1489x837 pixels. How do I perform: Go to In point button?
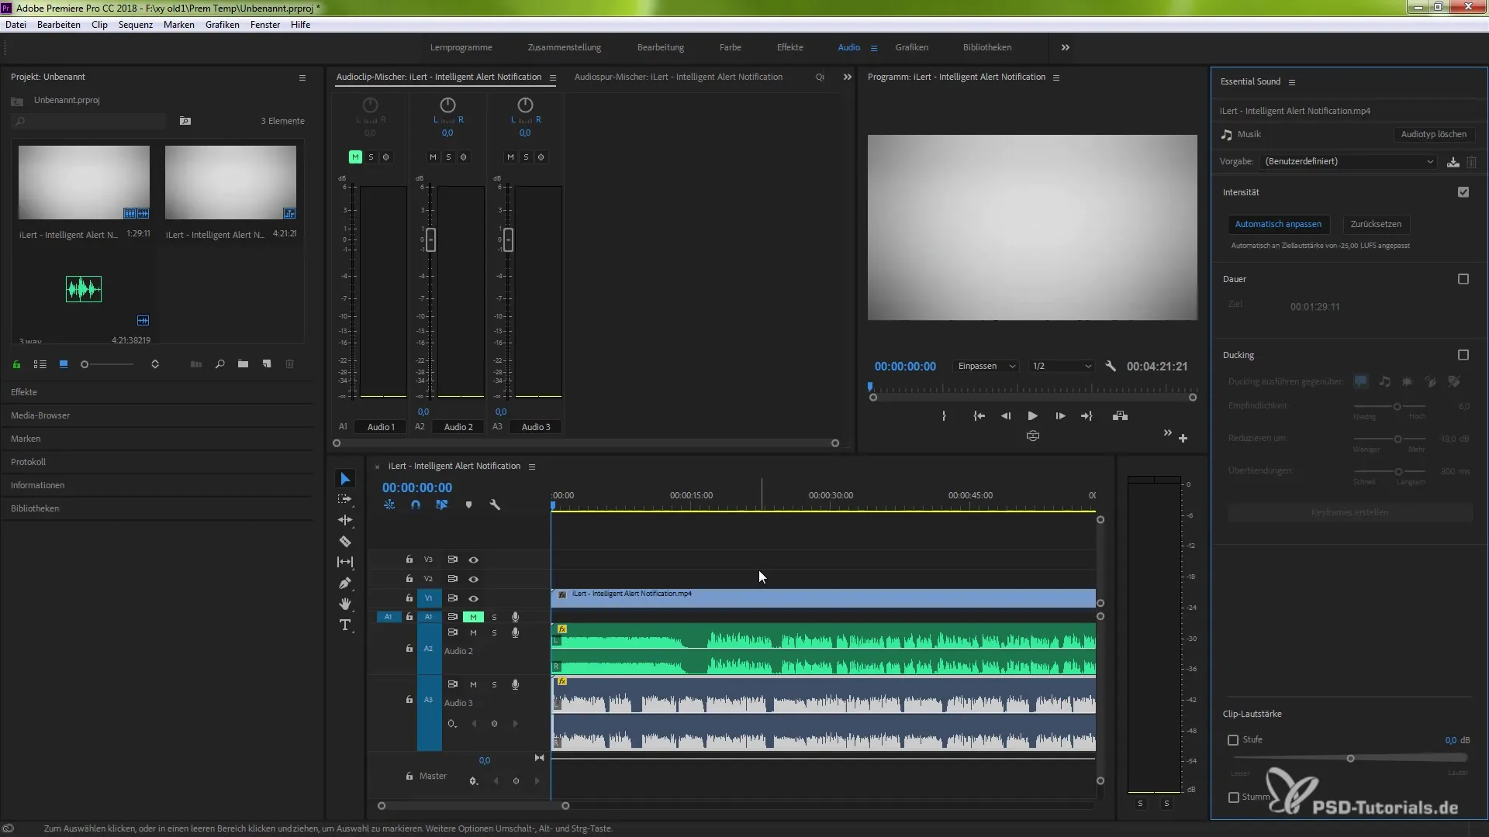(x=979, y=416)
